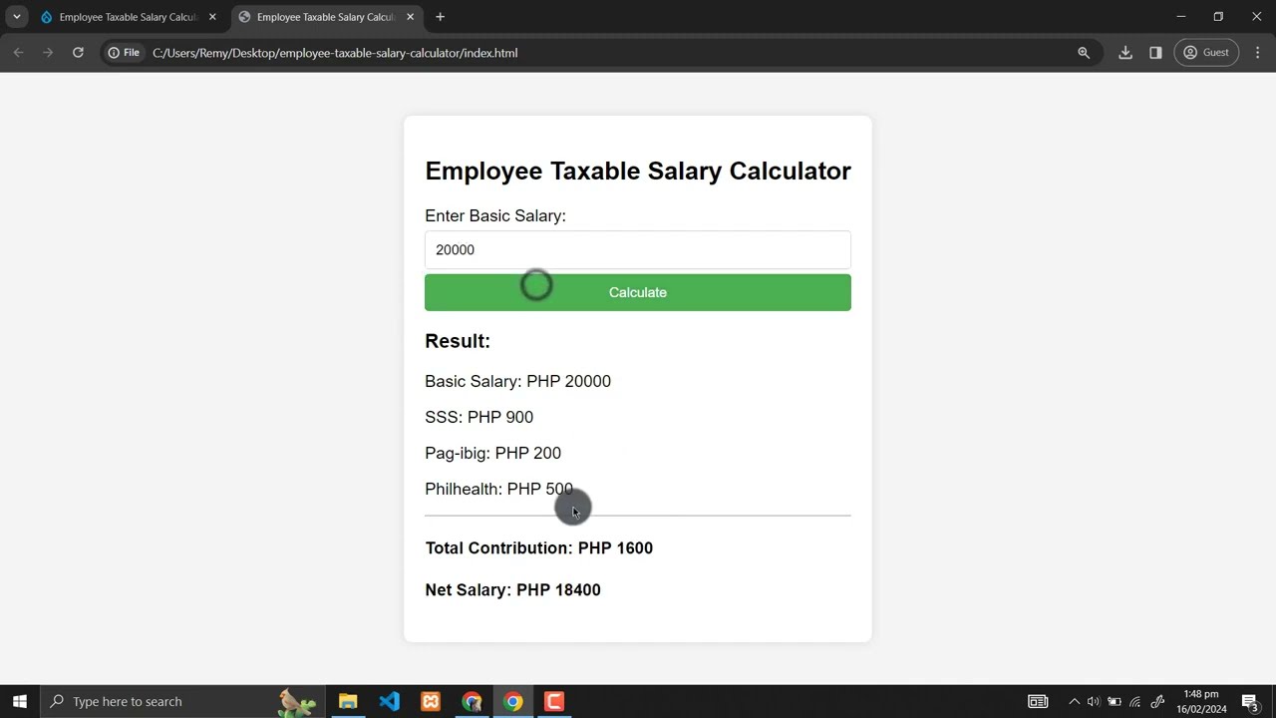Open the zoom magnifier icon in address bar
Viewport: 1276px width, 718px height.
pos(1084,53)
